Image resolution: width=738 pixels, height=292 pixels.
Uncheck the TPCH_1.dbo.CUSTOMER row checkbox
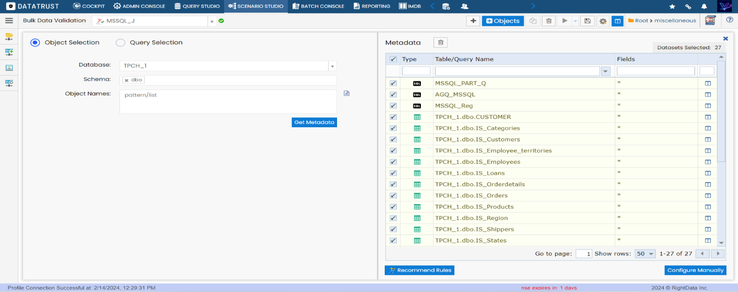point(393,117)
